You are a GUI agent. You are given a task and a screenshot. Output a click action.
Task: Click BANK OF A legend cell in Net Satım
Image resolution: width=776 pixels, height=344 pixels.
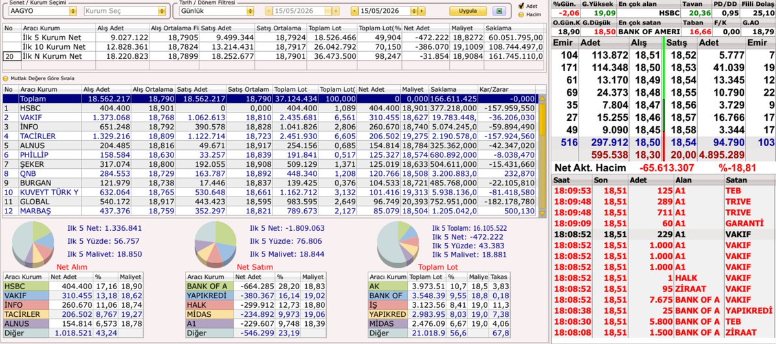(x=209, y=286)
